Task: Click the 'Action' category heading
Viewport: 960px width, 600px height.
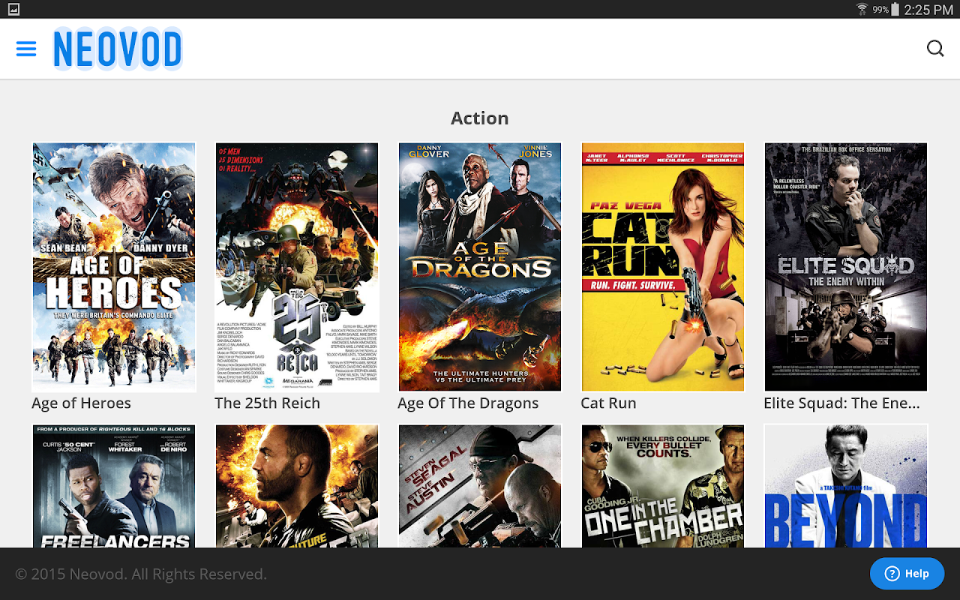Action: pos(480,118)
